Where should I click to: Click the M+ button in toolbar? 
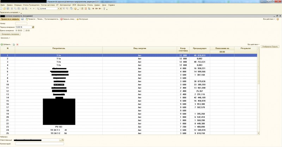point(97,8)
